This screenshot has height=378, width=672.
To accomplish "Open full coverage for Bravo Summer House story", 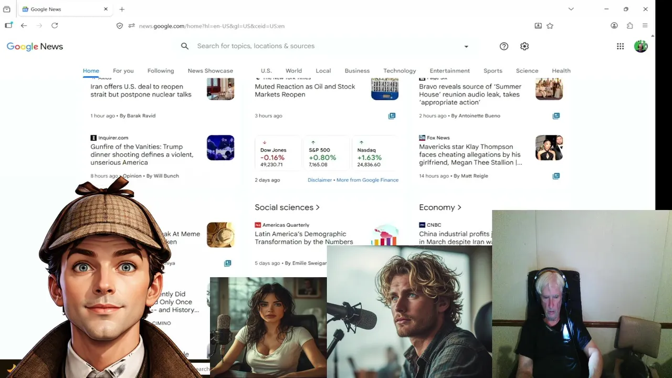I will (x=556, y=116).
